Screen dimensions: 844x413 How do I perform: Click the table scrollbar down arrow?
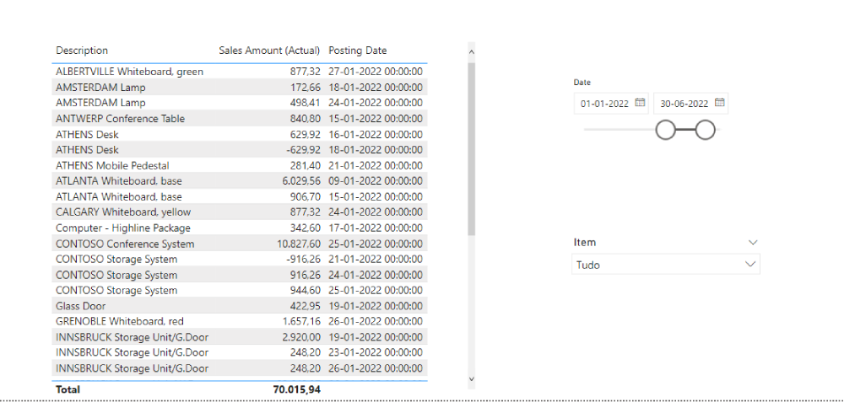(471, 380)
